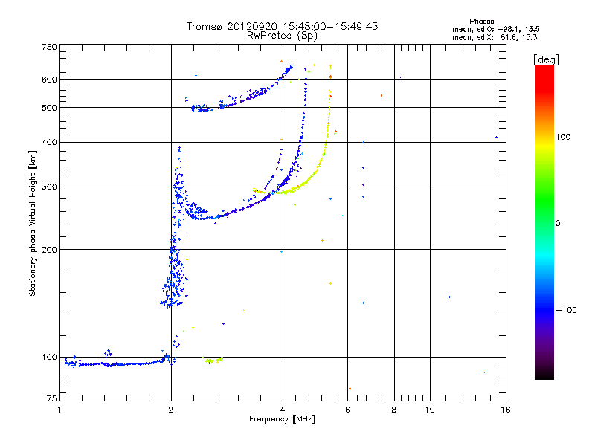The height and width of the screenshot is (446, 595).
Task: Click the 'Phases' header text
Action: (x=481, y=22)
